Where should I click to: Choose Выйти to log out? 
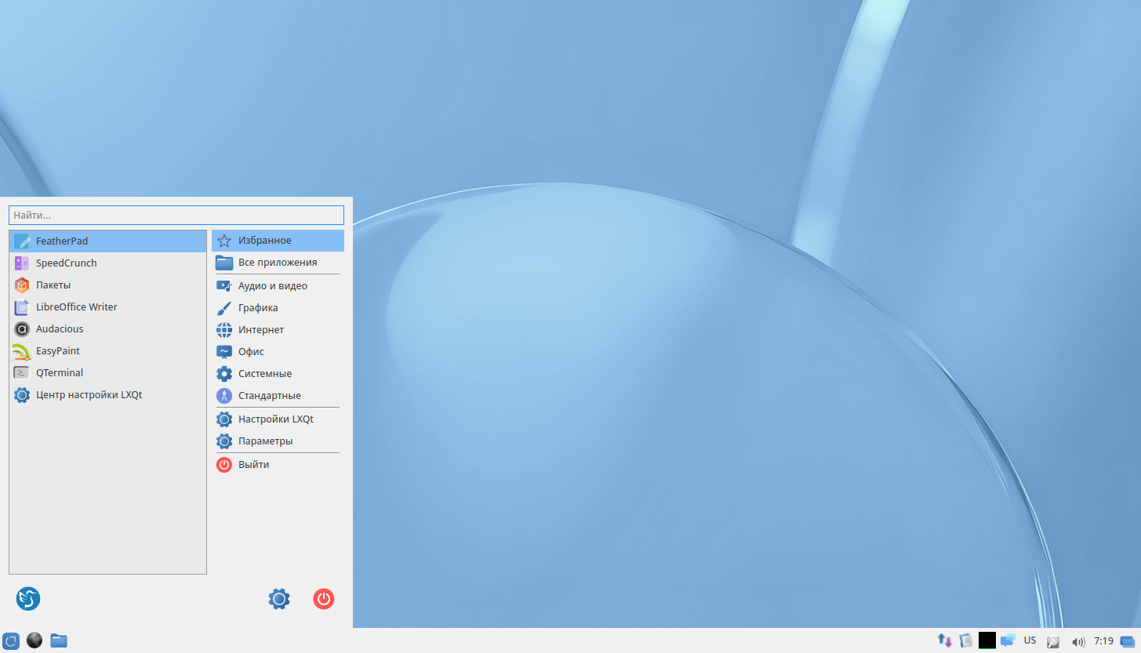(x=278, y=465)
